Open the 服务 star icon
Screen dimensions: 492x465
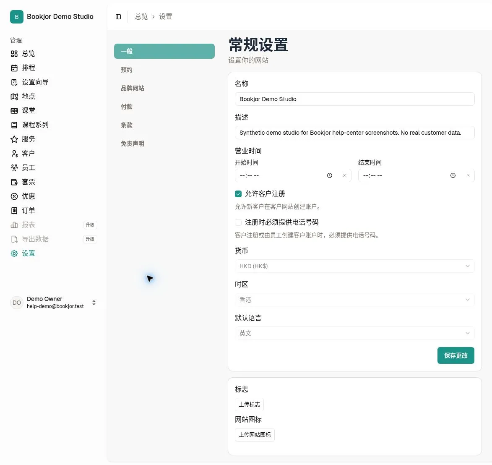pos(14,139)
